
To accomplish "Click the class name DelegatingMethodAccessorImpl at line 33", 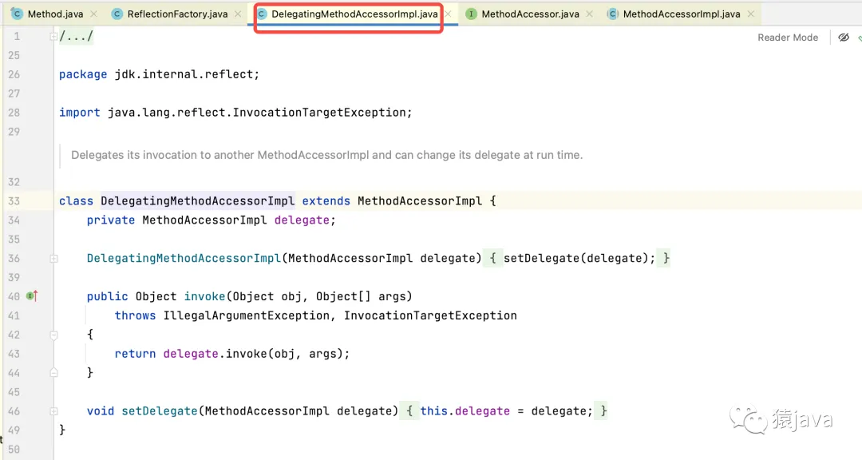I will click(x=197, y=200).
